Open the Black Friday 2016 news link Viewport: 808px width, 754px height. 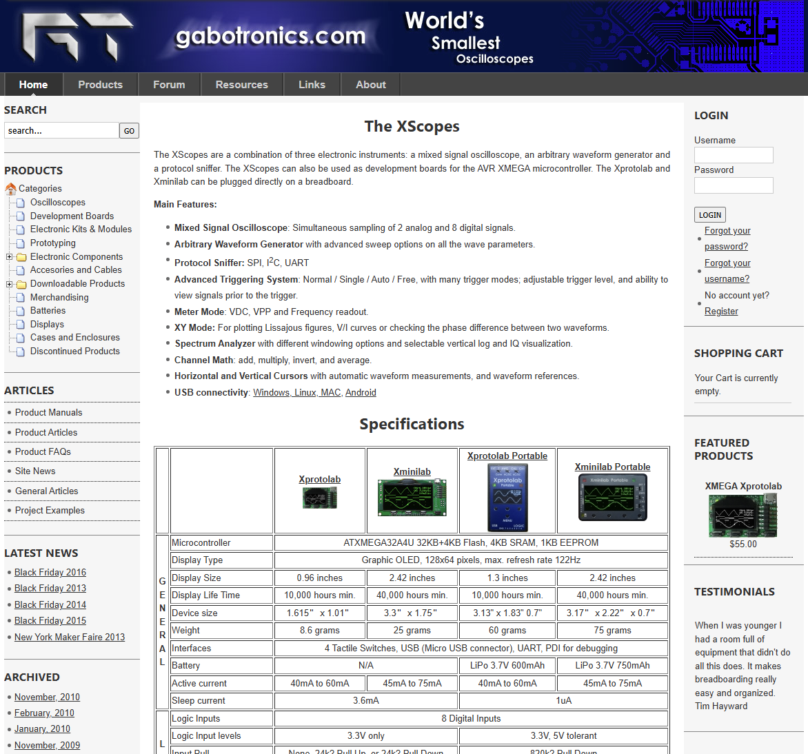(x=50, y=572)
